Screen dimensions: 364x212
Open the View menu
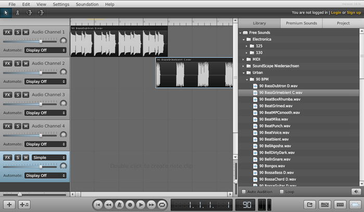click(x=41, y=4)
